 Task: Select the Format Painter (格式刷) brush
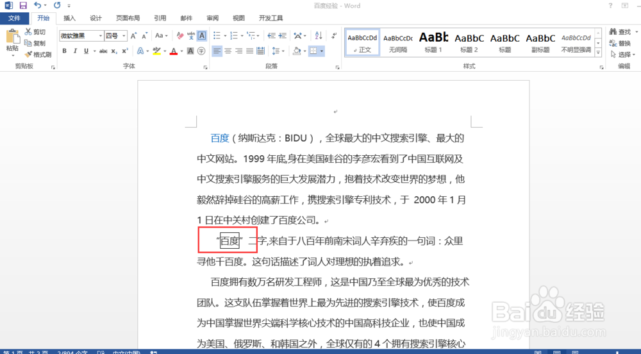click(x=38, y=55)
